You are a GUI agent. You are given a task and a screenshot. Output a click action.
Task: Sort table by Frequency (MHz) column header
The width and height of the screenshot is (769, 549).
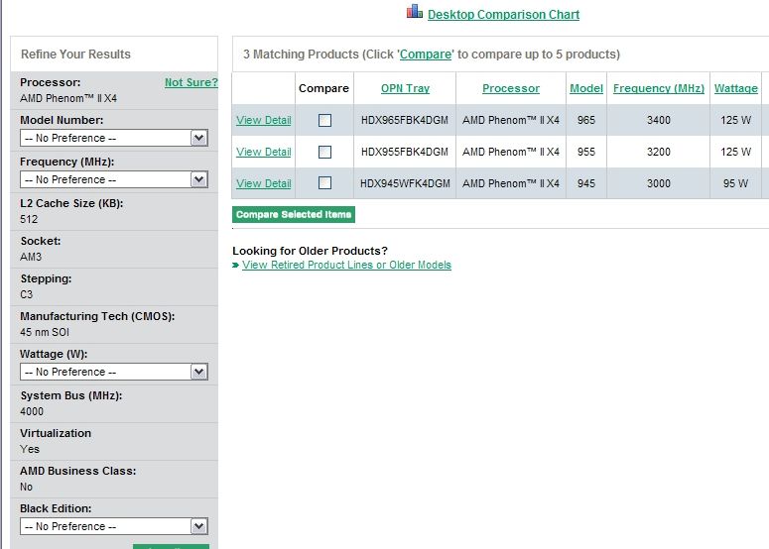click(659, 88)
